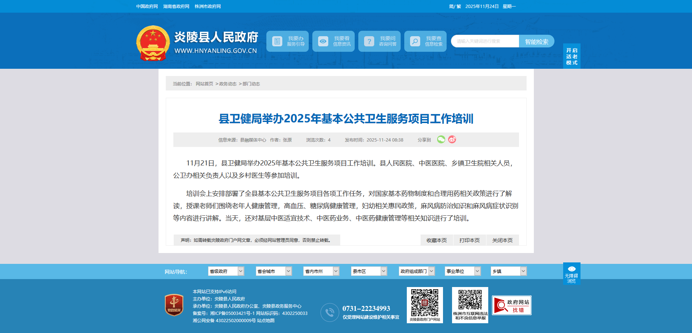This screenshot has height=333, width=692.
Task: Expand the 省级政府 dropdown
Action: click(226, 271)
